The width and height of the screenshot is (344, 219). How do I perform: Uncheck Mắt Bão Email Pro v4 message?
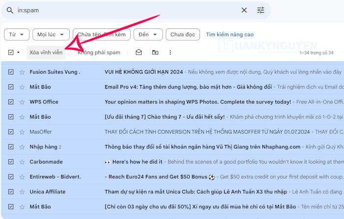pos(11,87)
